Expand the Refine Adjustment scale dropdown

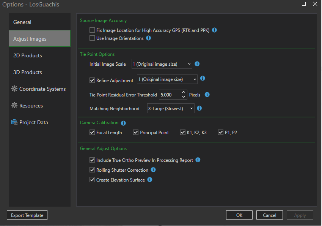[167, 79]
